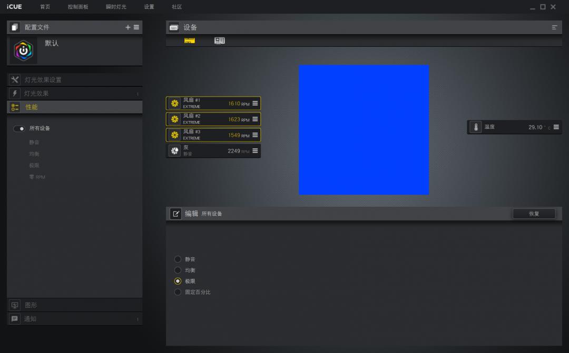Screen dimensions: 569x353
Task: Select the 静音 quiet radio button
Action: [178, 259]
